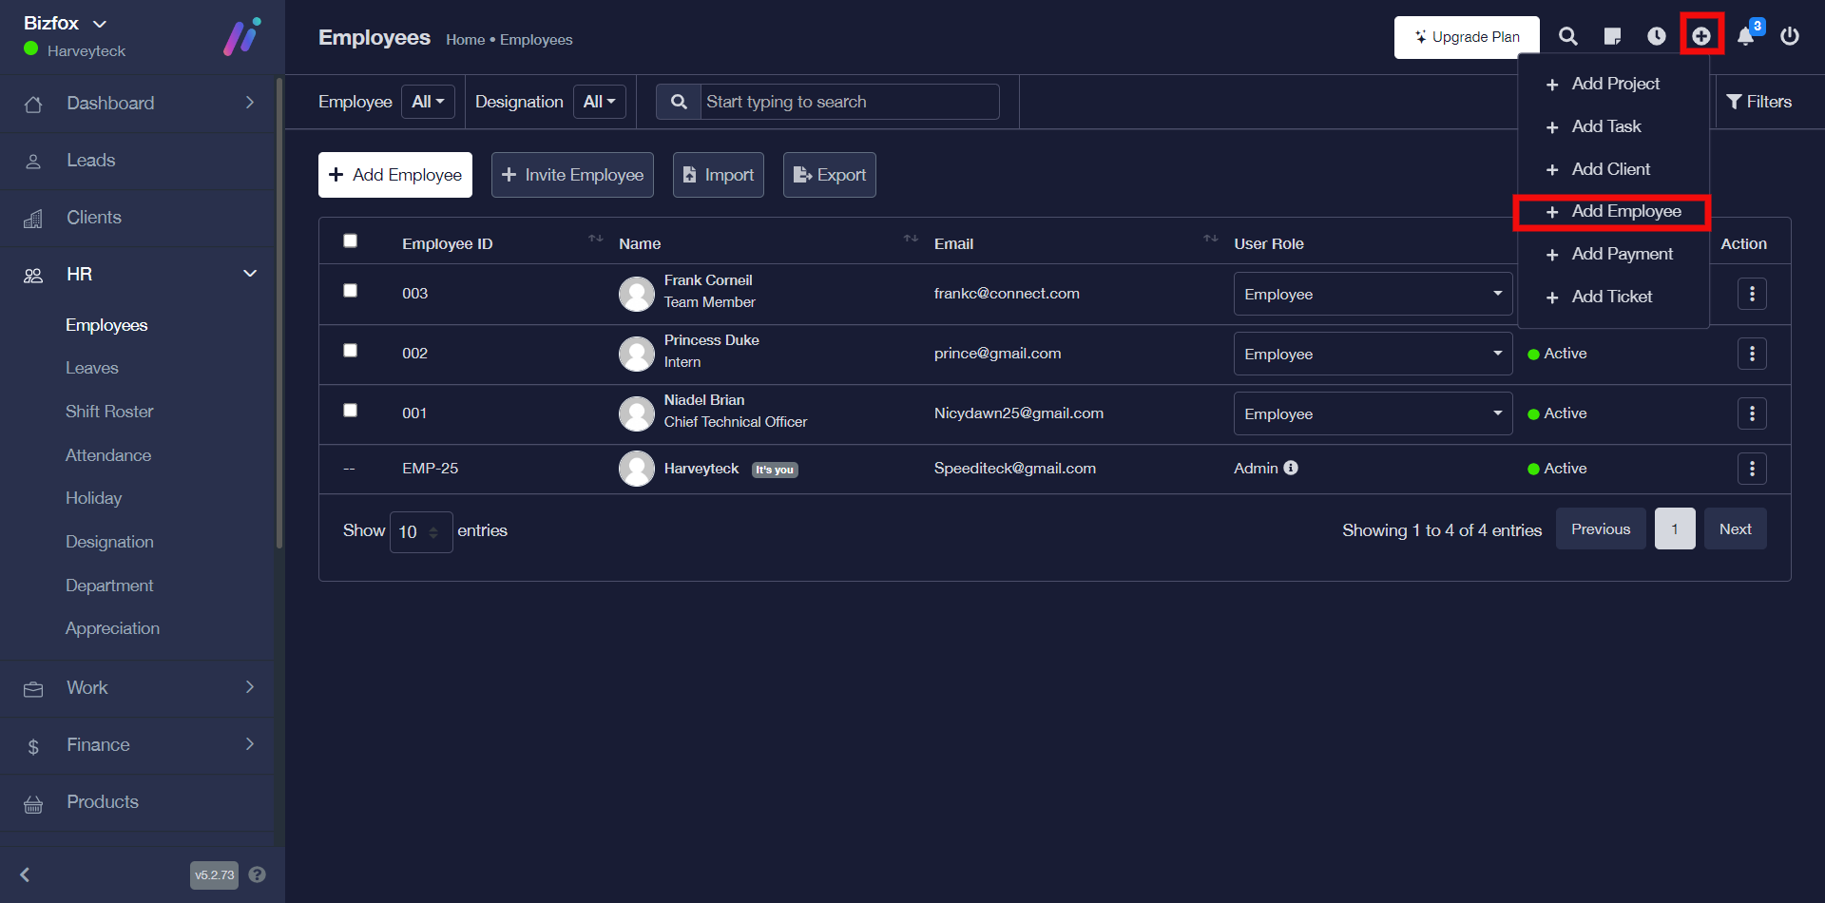Click the plus quick-add icon
Screen dimensions: 1825x903
1700,36
